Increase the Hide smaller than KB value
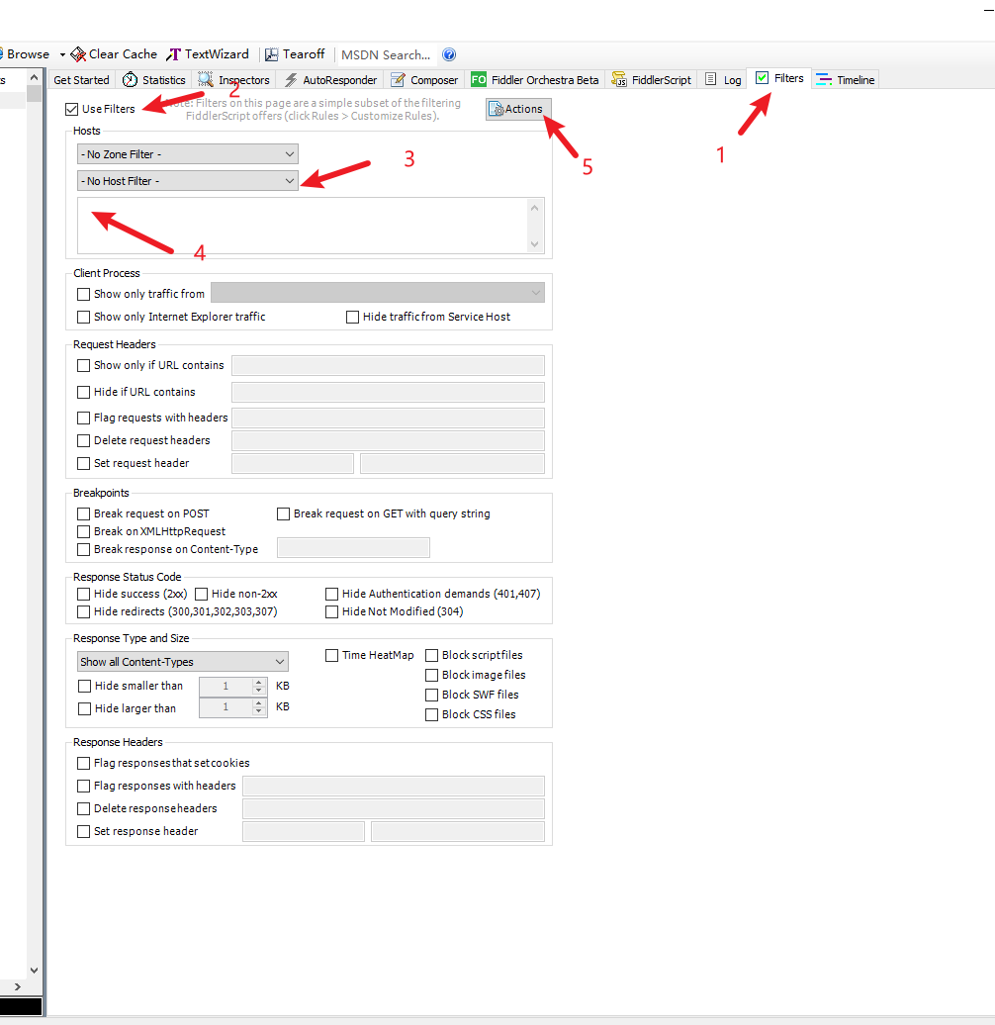 [x=259, y=682]
